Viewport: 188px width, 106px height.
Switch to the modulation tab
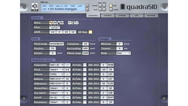pyautogui.click(x=93, y=15)
